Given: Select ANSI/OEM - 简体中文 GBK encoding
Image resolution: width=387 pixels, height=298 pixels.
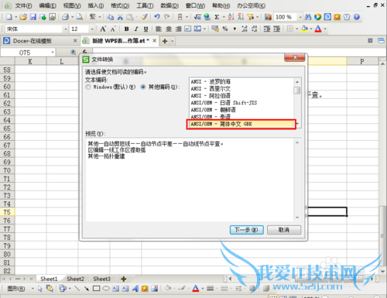Looking at the screenshot, I should click(241, 124).
